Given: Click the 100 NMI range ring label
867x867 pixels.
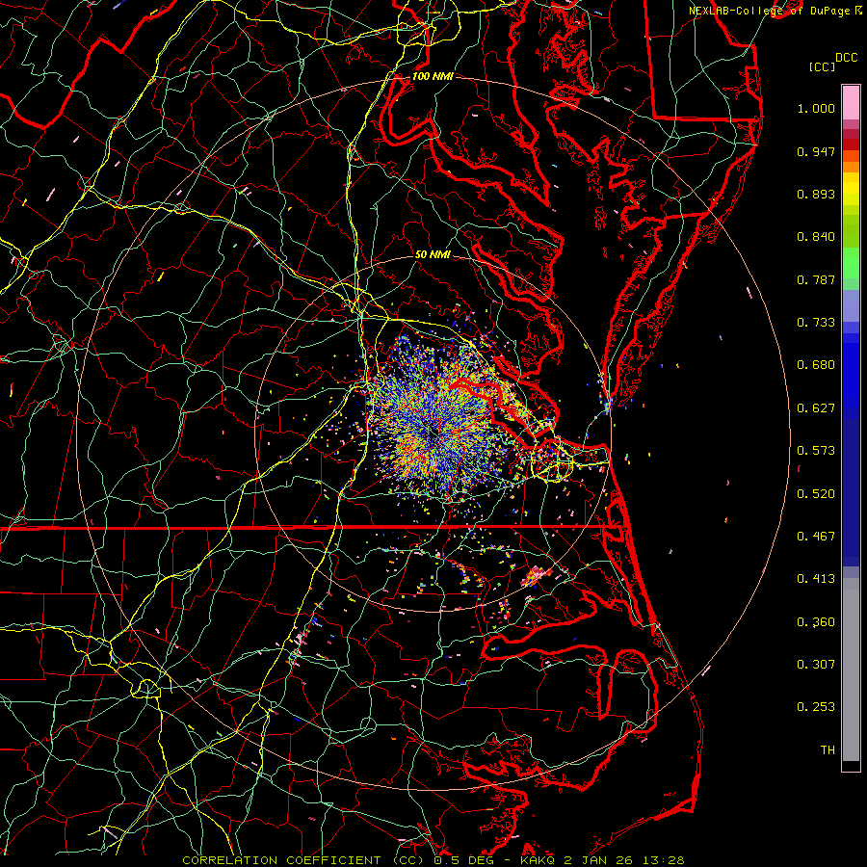Looking at the screenshot, I should coord(433,76).
